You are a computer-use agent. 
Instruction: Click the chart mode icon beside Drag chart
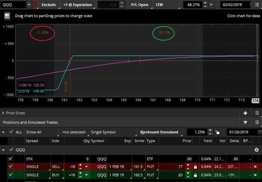(7, 16)
